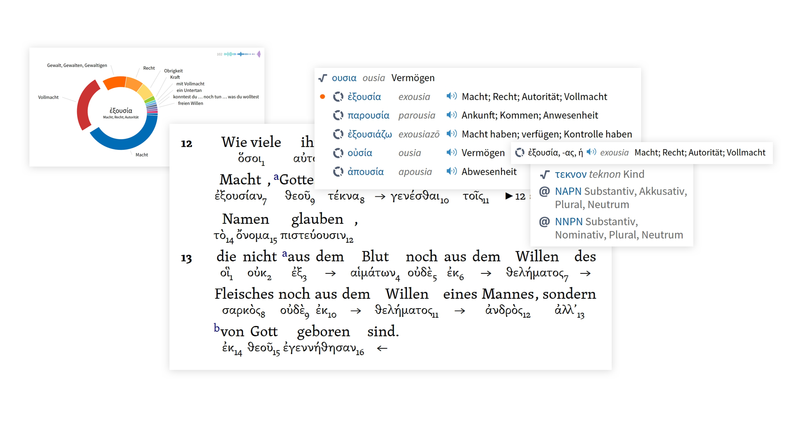The width and height of the screenshot is (794, 425).
Task: Click the Macht chart label below the ring
Action: (x=142, y=155)
